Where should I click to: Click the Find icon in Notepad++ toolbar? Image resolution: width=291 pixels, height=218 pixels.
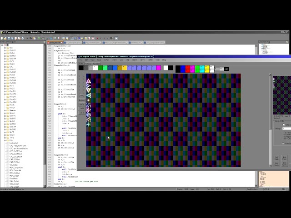[47, 38]
